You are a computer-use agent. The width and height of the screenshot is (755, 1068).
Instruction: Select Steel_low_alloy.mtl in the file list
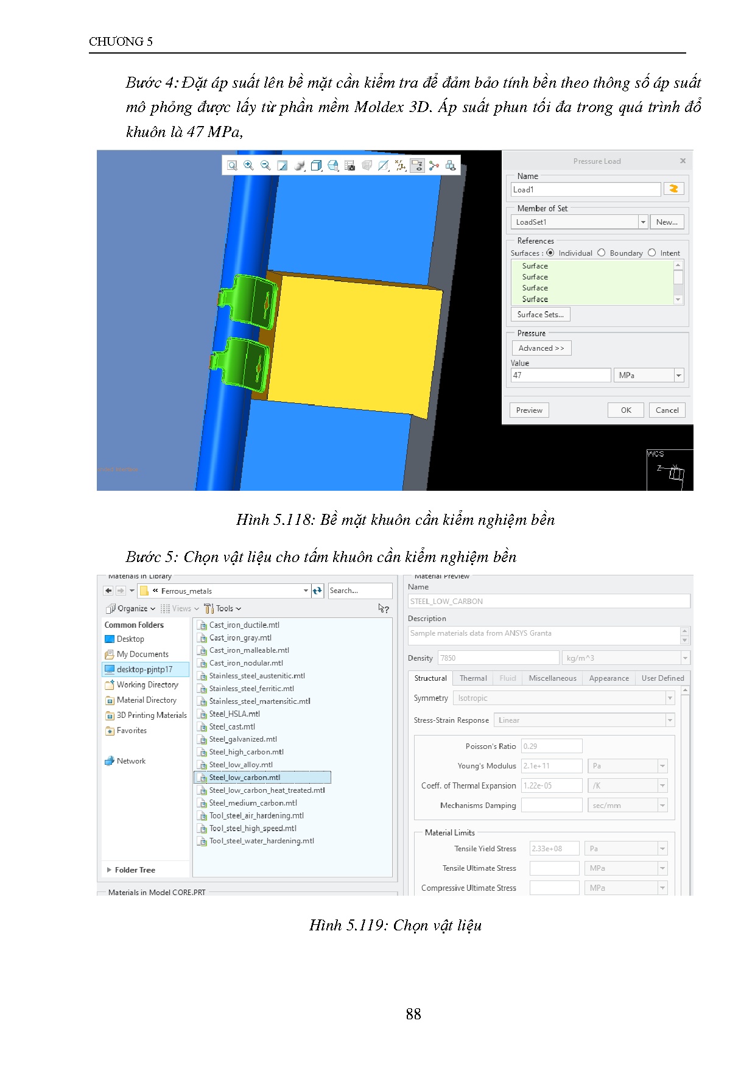(241, 765)
